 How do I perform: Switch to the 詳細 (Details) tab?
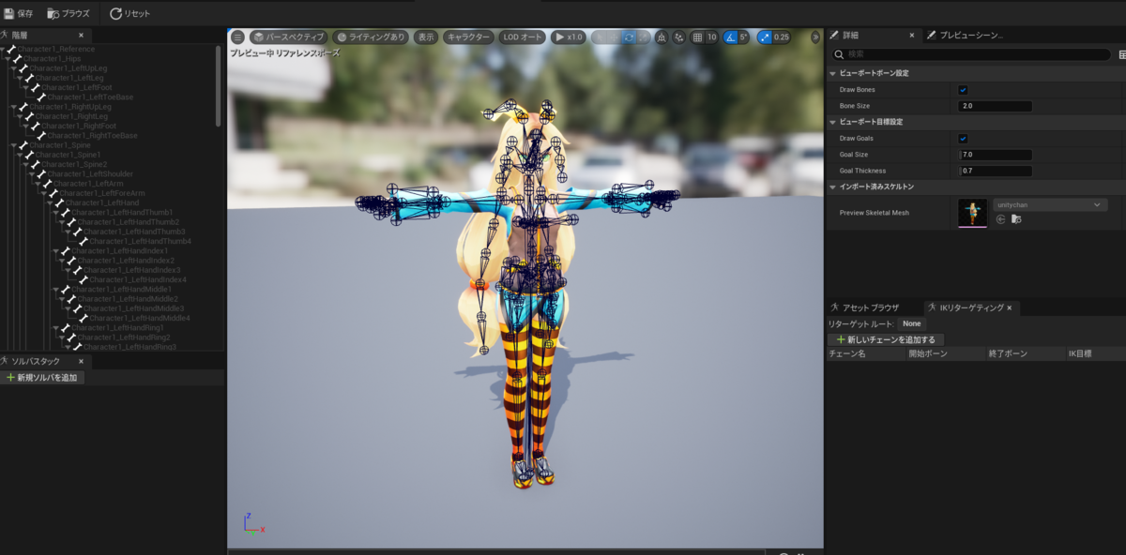pos(850,35)
